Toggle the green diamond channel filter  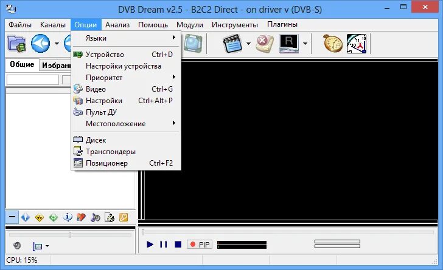click(x=53, y=217)
